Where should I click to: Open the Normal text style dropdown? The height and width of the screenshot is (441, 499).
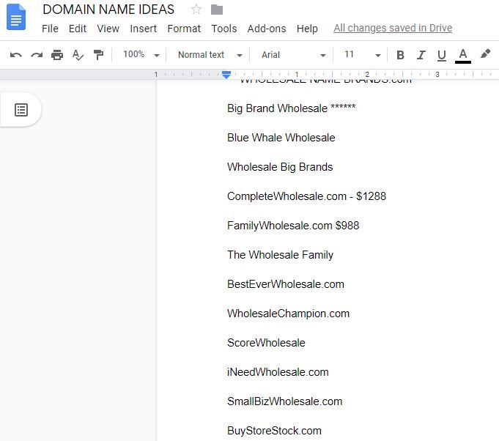(210, 55)
